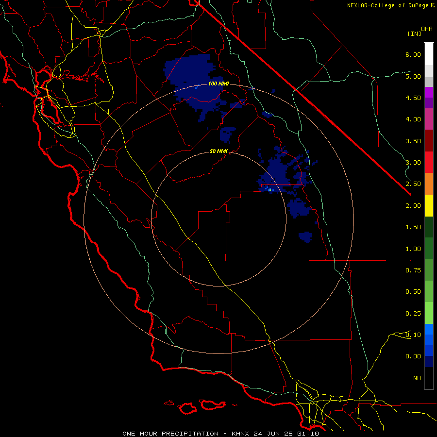The image size is (437, 437).
Task: Click the bright green pixel in precipitation echo
Action: (x=270, y=189)
